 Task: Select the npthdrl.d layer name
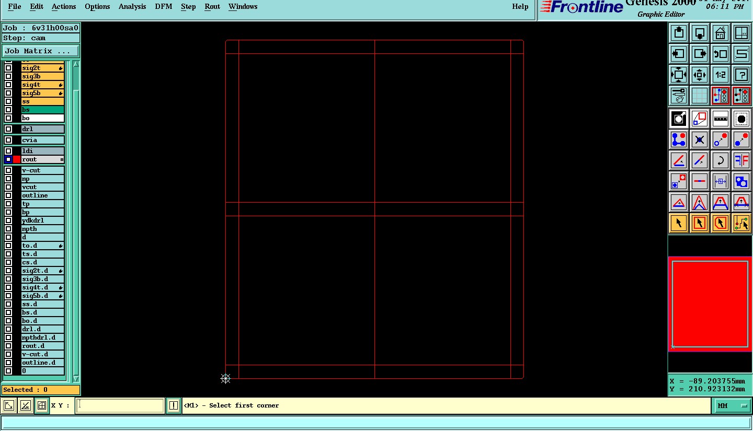(x=42, y=337)
